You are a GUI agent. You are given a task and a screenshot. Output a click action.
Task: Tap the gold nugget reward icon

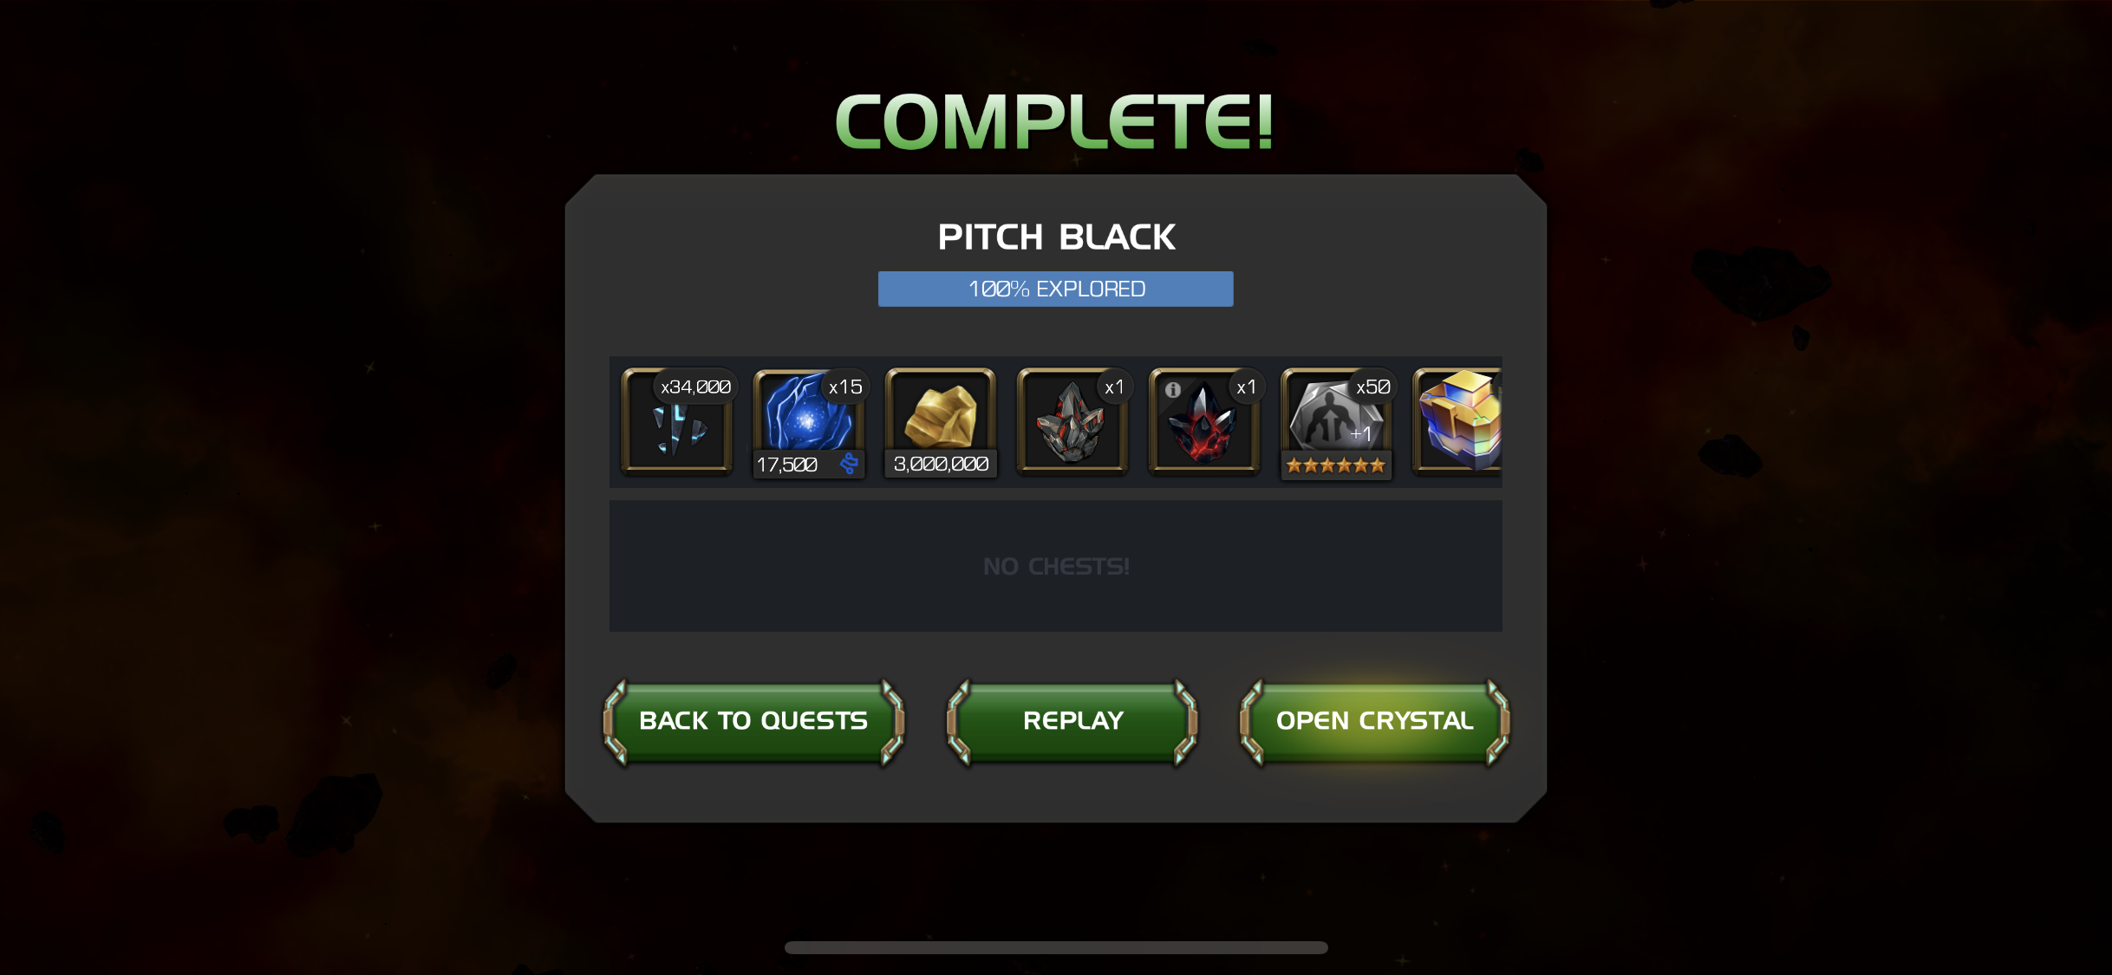(941, 422)
